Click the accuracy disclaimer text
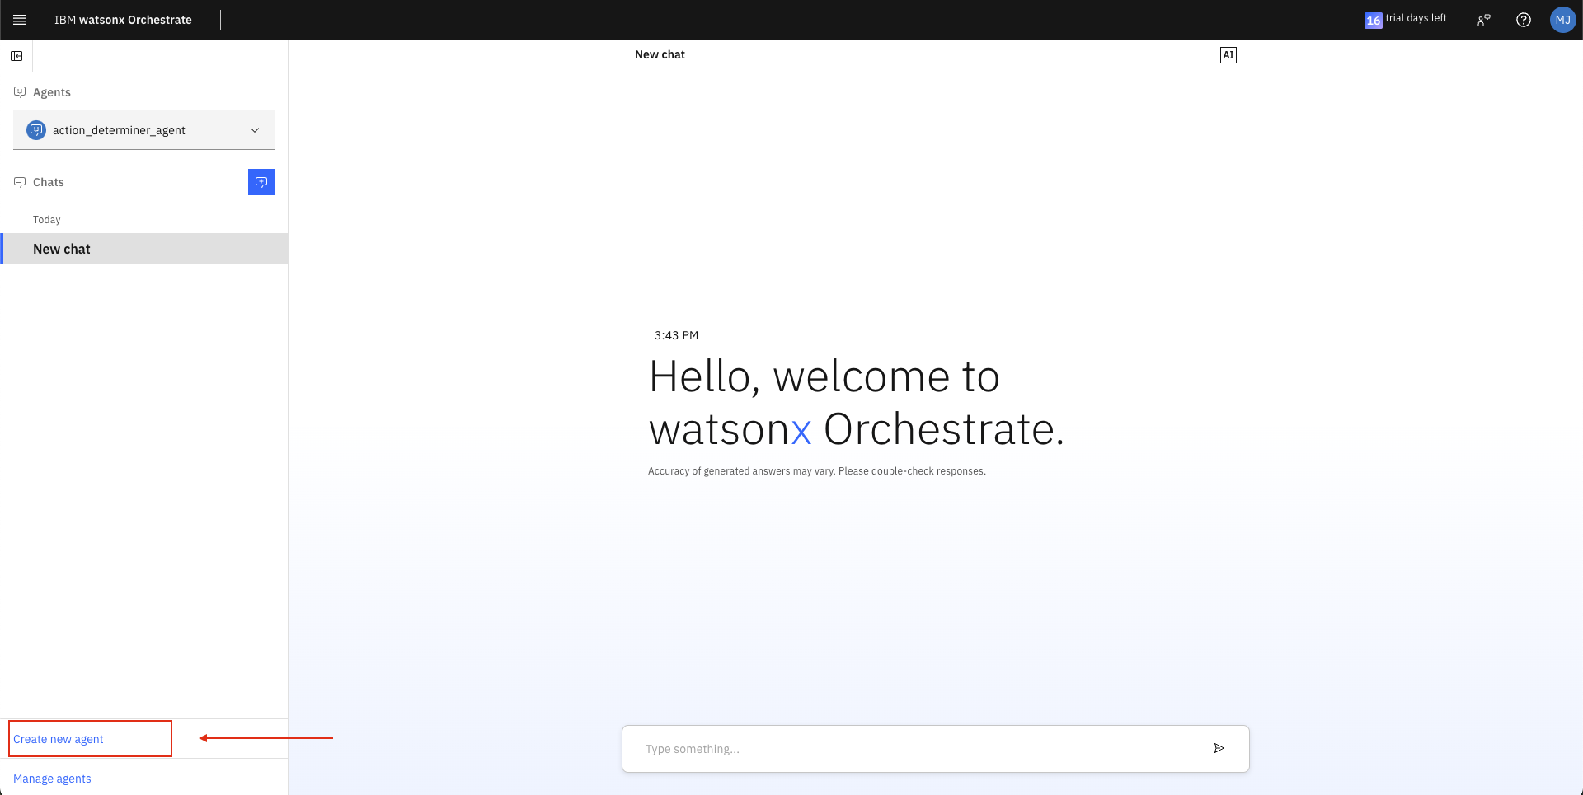1583x795 pixels. pyautogui.click(x=817, y=471)
